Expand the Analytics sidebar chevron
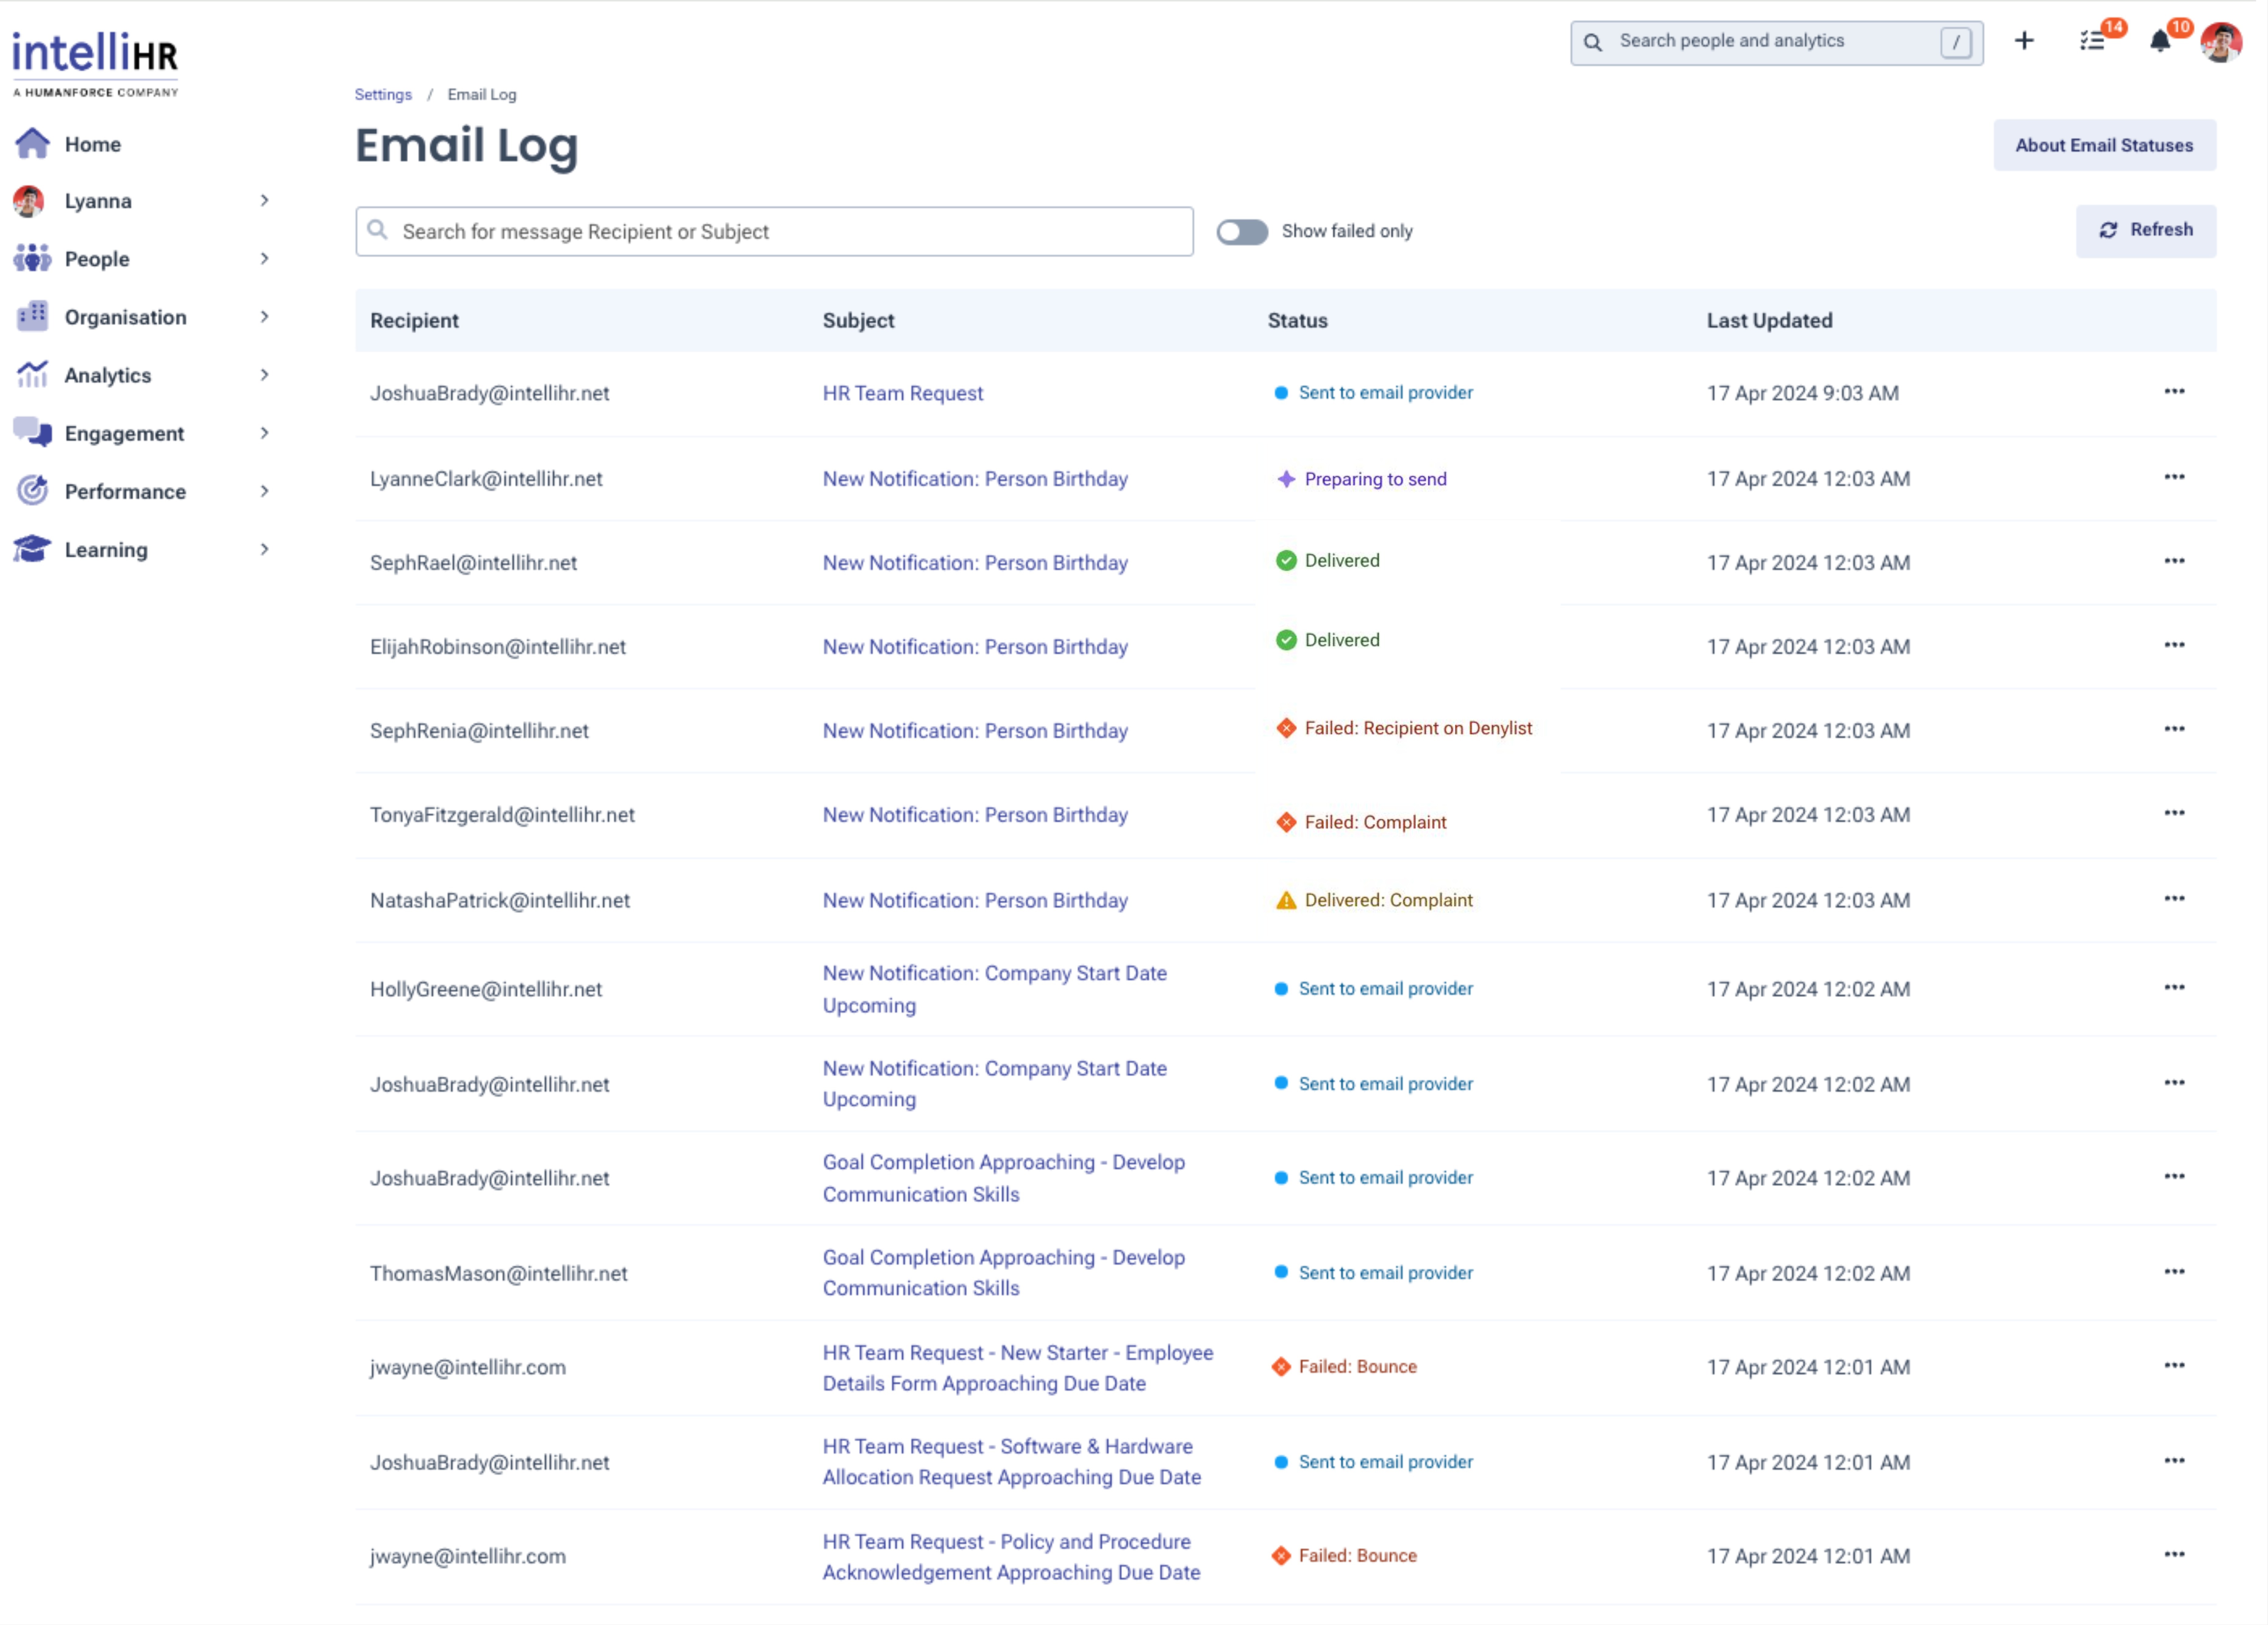2268x1625 pixels. 264,375
